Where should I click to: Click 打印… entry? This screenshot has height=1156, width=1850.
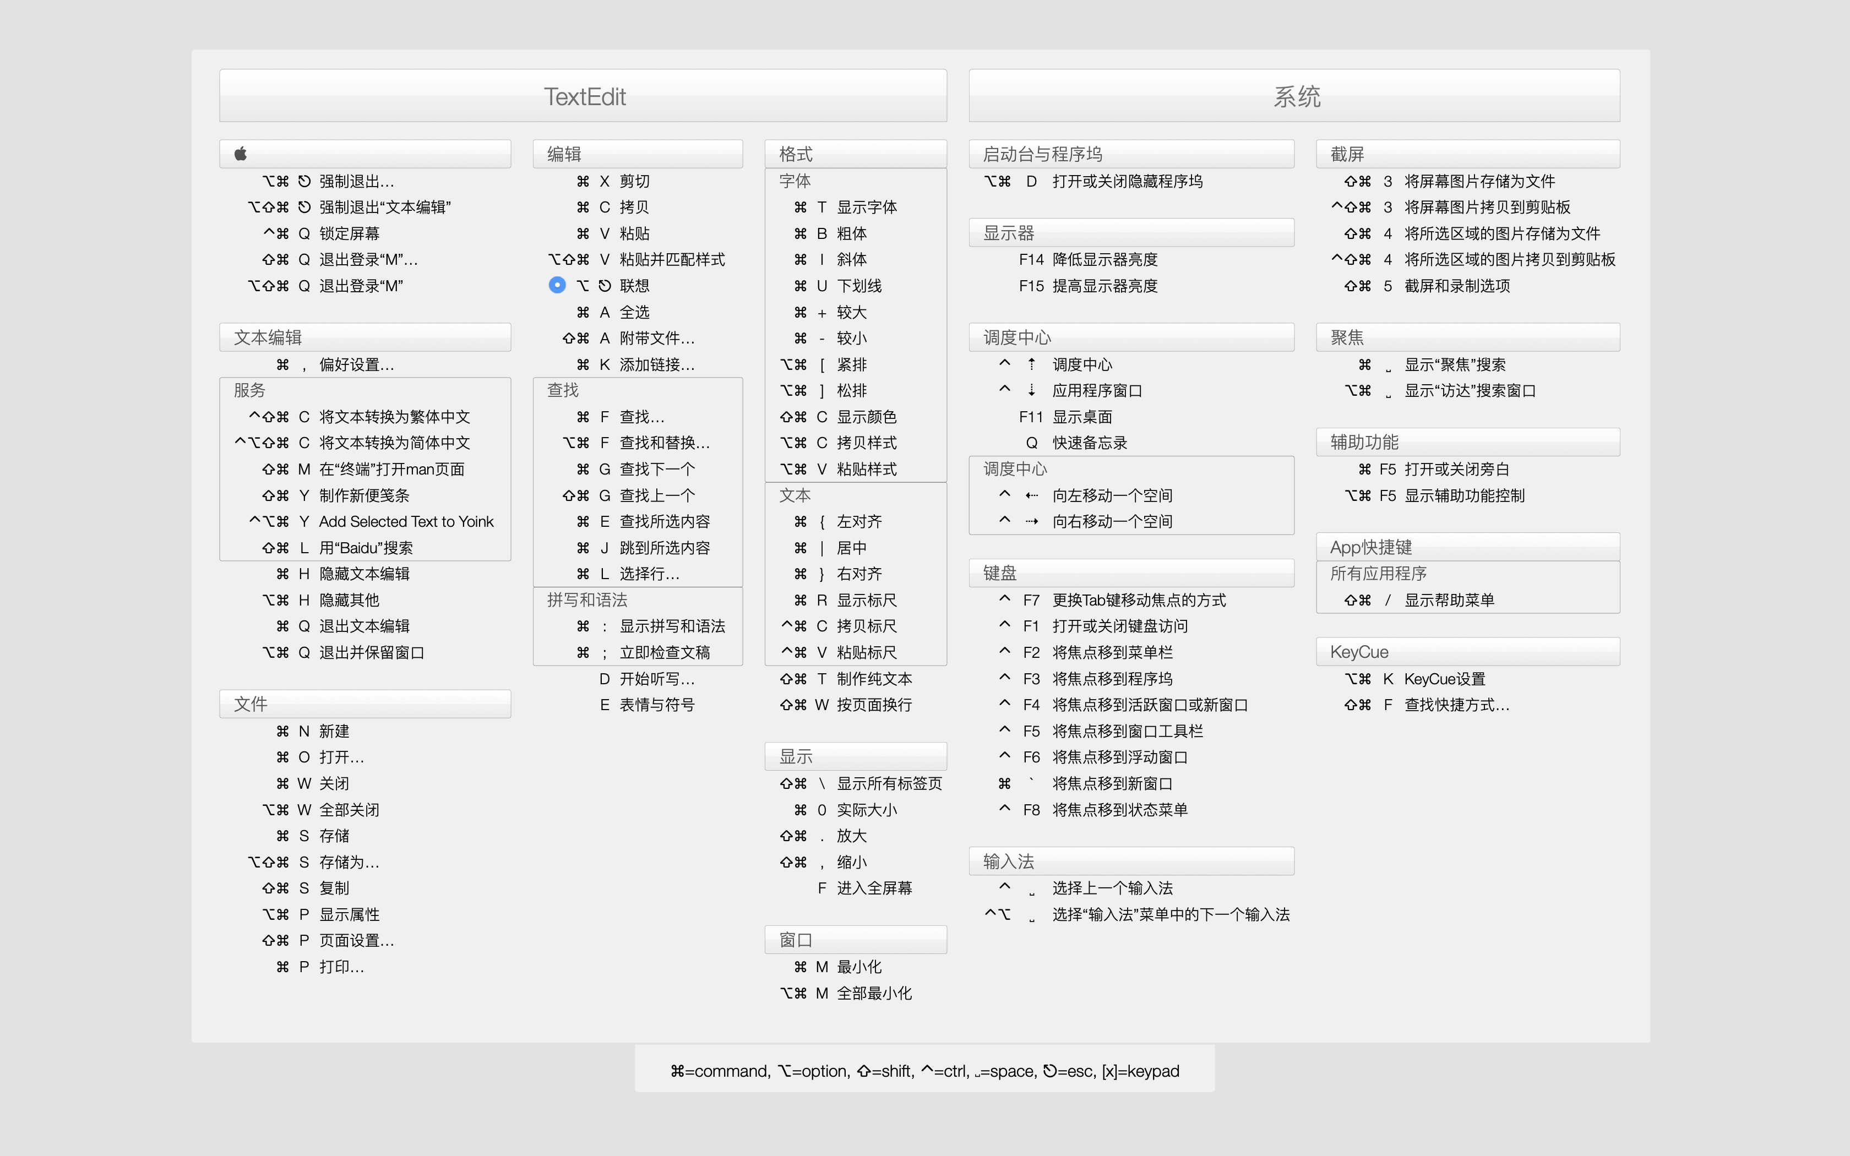(320, 967)
